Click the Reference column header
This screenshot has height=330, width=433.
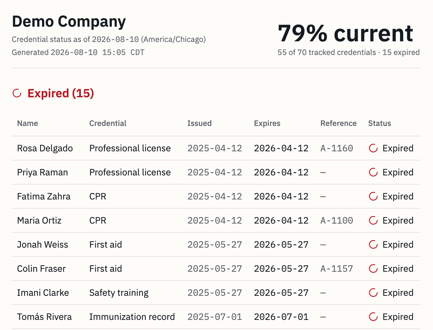point(338,123)
